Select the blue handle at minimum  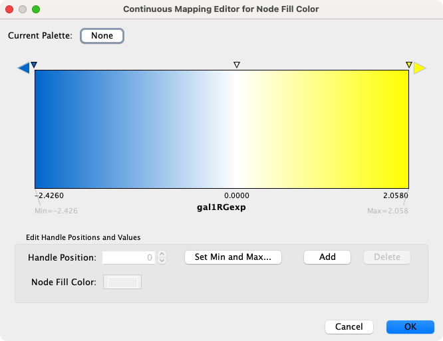coord(34,65)
